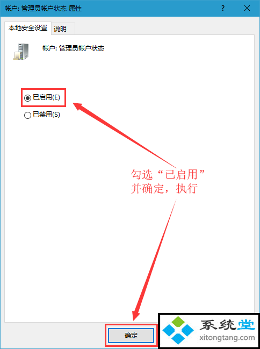Open the 说明 tab
Viewport: 260px width, 349px height.
[60, 29]
